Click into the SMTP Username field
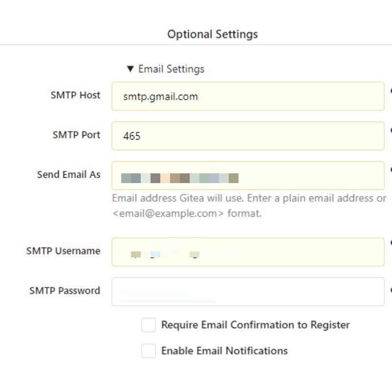 248,252
